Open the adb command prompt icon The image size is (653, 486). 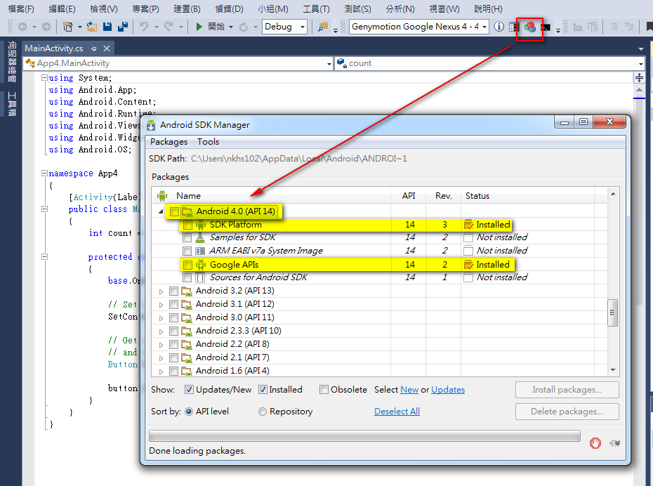tap(546, 27)
